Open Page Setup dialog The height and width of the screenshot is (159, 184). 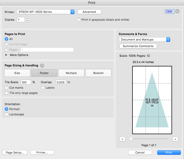[15, 152]
